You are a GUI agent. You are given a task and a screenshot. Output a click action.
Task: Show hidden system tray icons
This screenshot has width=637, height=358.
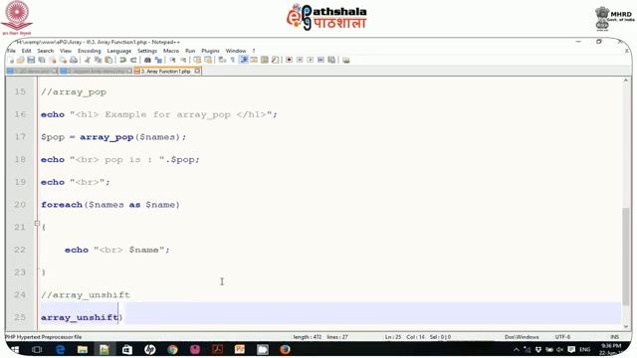(517, 349)
